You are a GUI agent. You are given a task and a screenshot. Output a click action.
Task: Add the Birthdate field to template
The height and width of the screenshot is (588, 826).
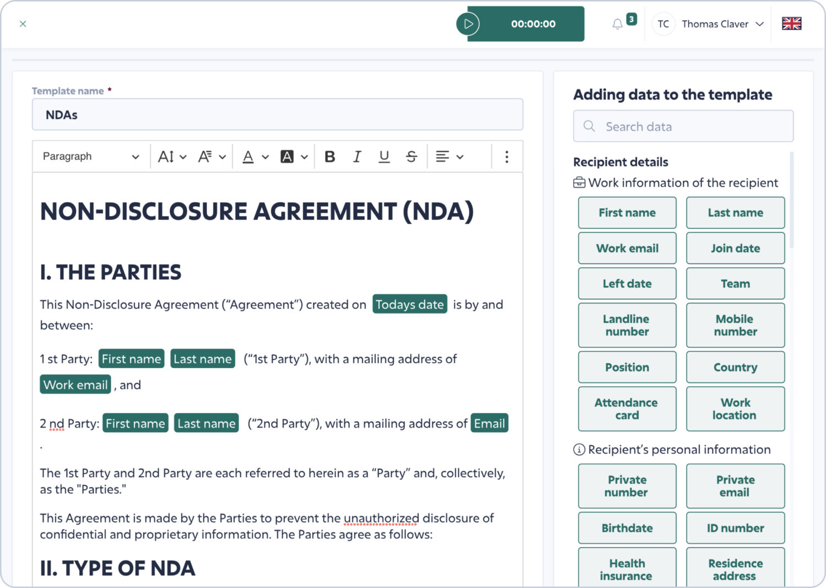[627, 528]
